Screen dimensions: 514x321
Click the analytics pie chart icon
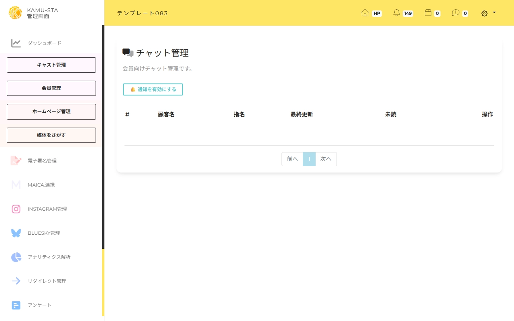[16, 257]
